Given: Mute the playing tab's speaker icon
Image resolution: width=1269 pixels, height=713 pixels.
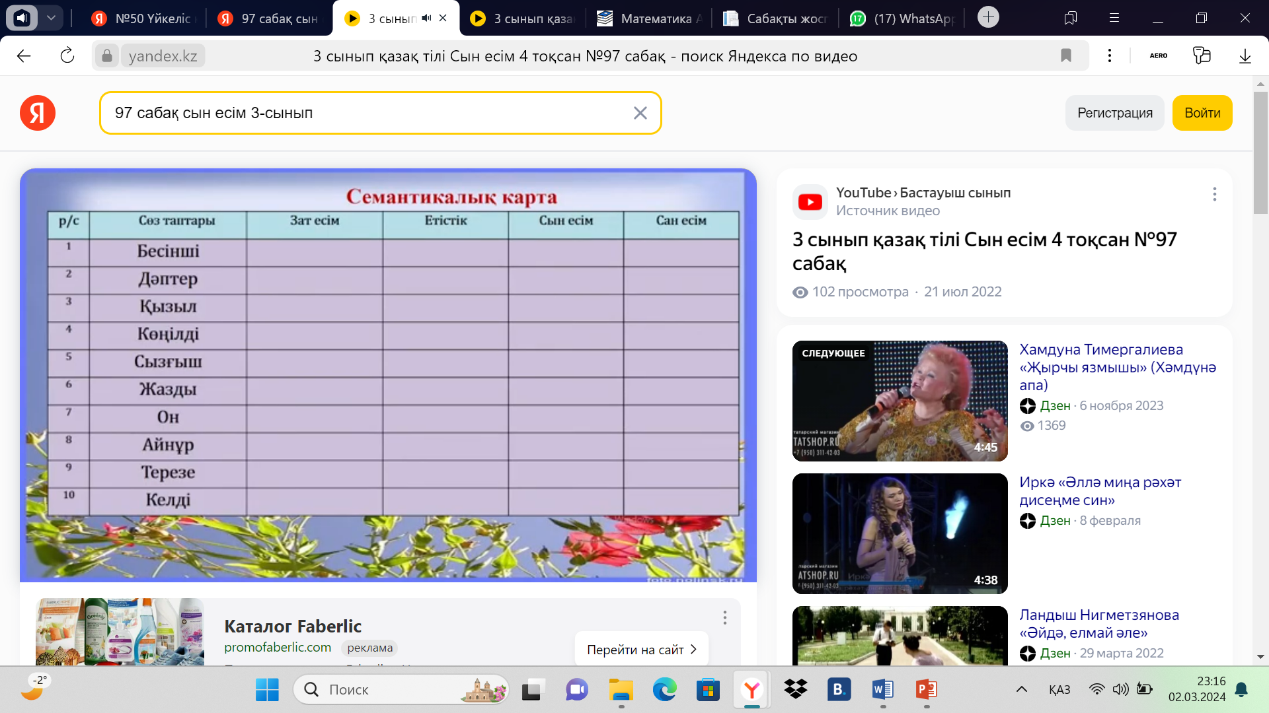Looking at the screenshot, I should pos(426,18).
